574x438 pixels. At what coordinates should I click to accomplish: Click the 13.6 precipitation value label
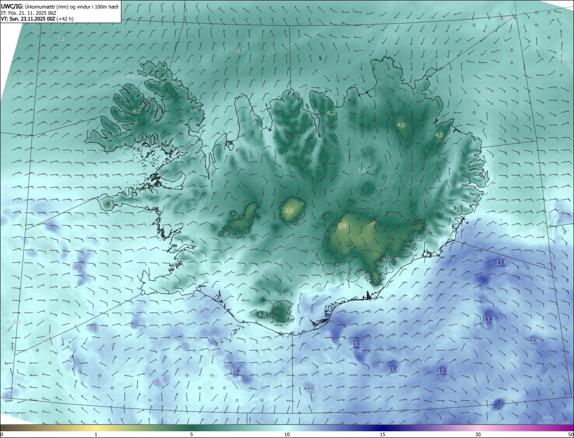click(x=501, y=262)
